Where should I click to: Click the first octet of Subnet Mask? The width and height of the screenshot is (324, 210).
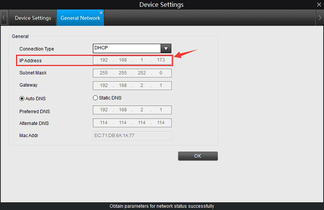[x=104, y=73]
